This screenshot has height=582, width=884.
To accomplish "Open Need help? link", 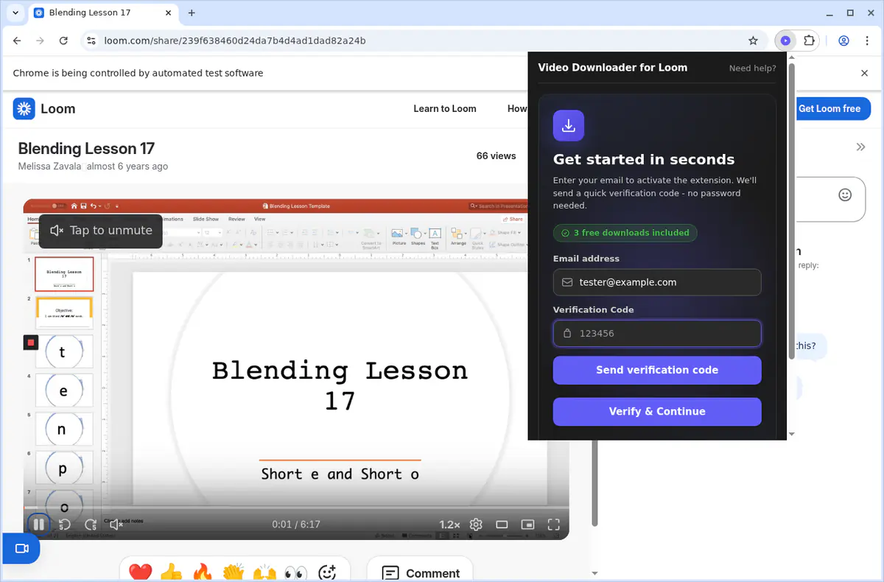I will point(752,69).
